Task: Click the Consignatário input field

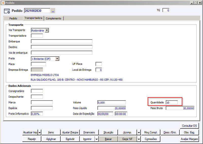Action: 37,91
